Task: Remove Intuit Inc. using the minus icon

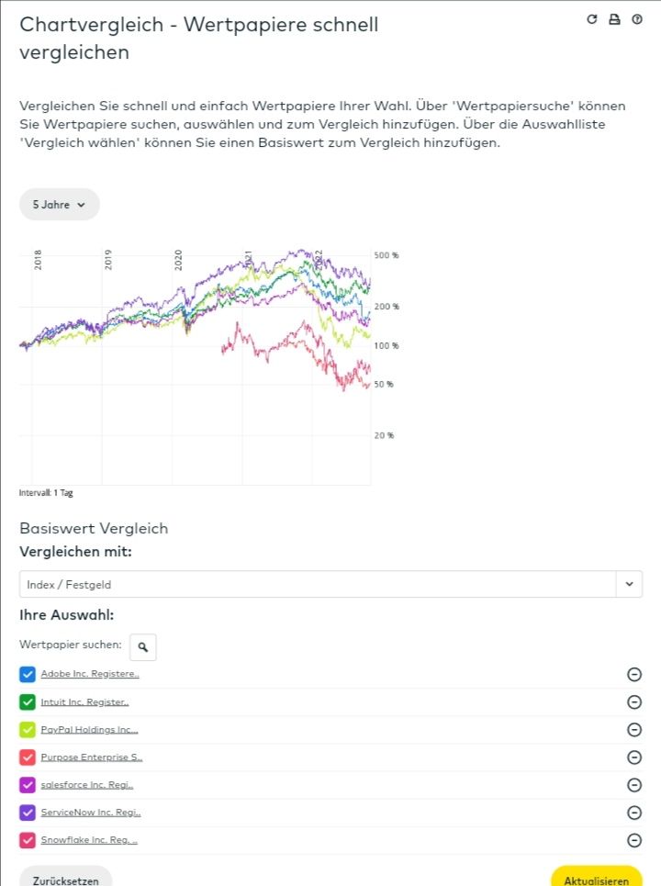Action: pyautogui.click(x=633, y=702)
